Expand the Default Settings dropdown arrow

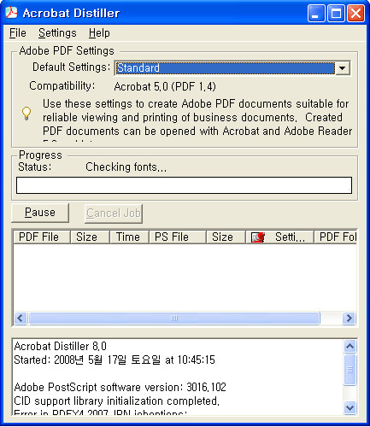coord(343,68)
